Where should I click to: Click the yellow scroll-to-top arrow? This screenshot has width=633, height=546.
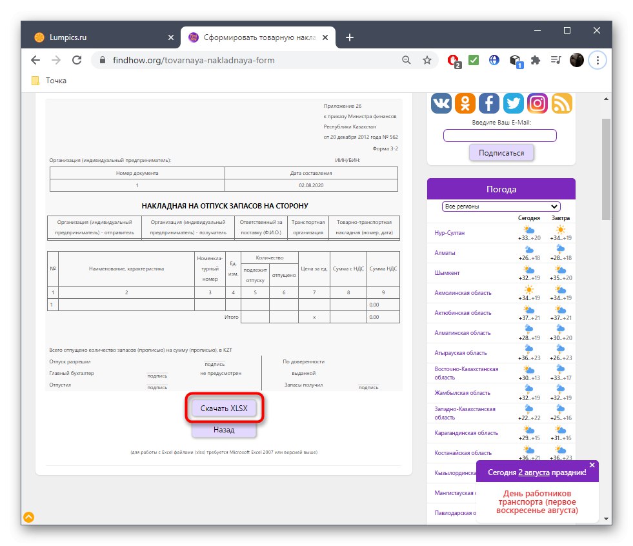tap(28, 517)
